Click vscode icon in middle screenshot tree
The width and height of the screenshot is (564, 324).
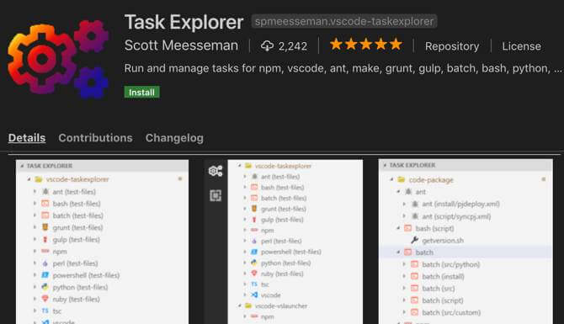pyautogui.click(x=254, y=295)
